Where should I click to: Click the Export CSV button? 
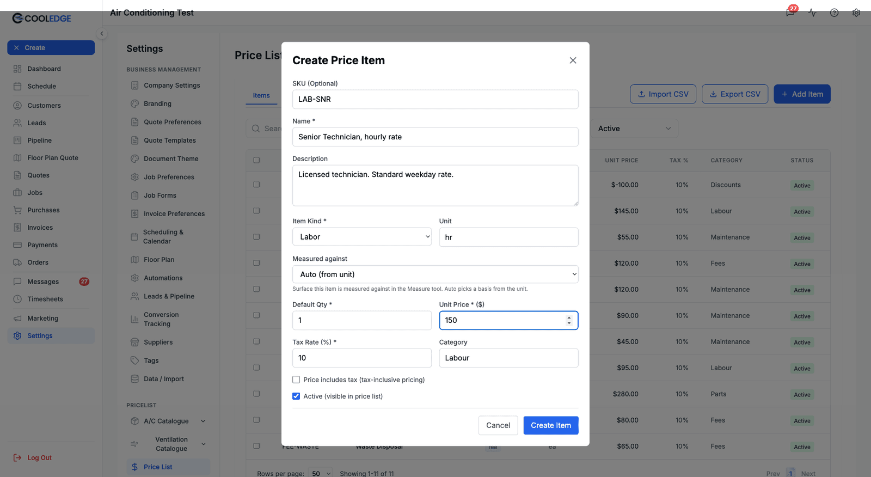point(735,94)
